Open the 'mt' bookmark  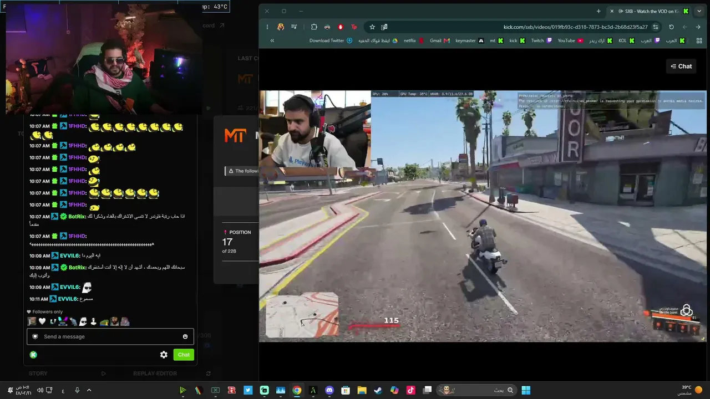pos(496,40)
